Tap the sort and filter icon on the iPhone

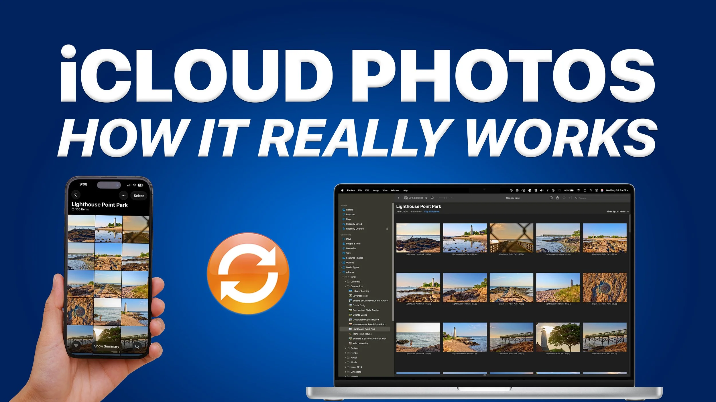click(76, 346)
